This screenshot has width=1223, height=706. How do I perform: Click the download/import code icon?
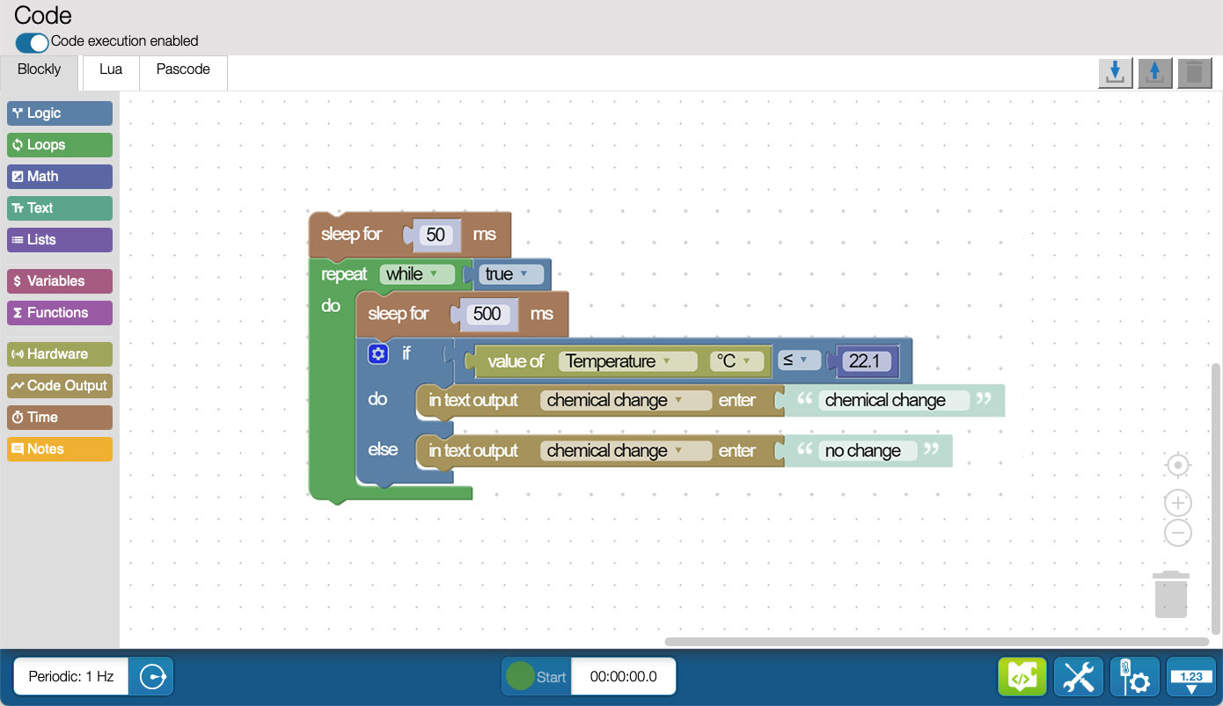coord(1115,73)
